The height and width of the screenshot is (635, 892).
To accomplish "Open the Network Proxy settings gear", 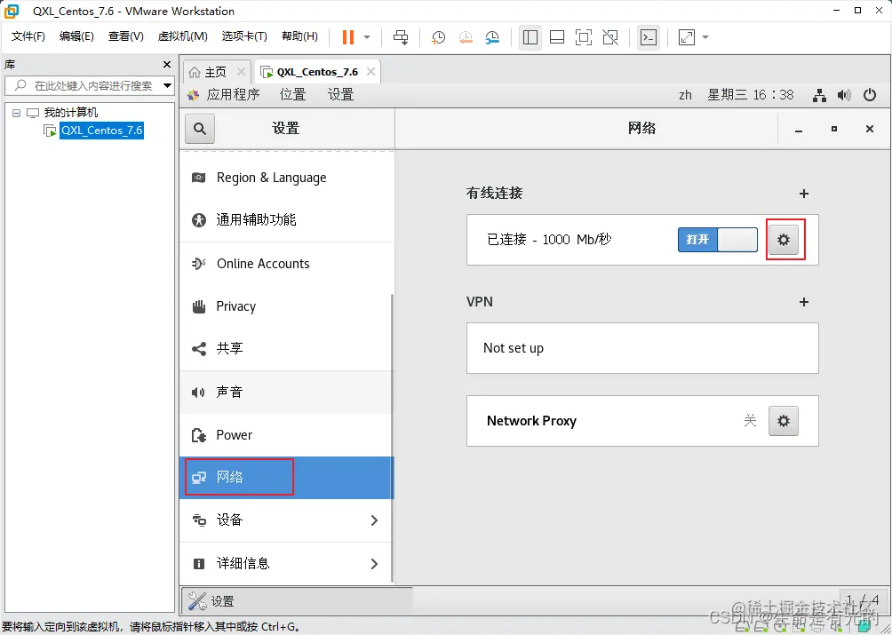I will [784, 421].
